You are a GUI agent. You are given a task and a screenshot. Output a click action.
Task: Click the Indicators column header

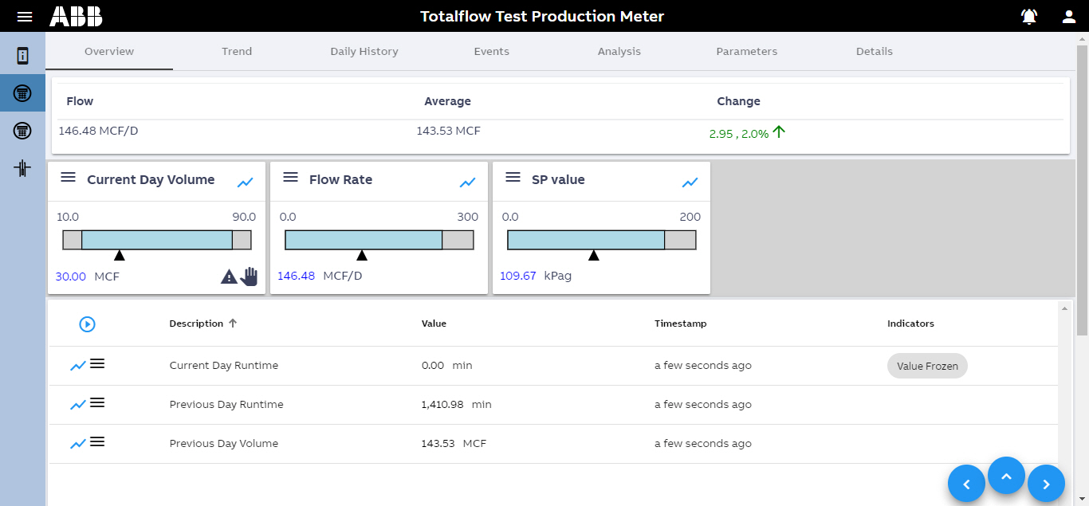coord(910,324)
